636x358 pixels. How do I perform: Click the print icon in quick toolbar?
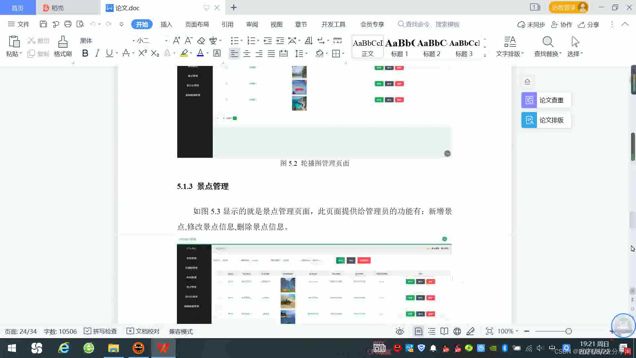coord(68,24)
